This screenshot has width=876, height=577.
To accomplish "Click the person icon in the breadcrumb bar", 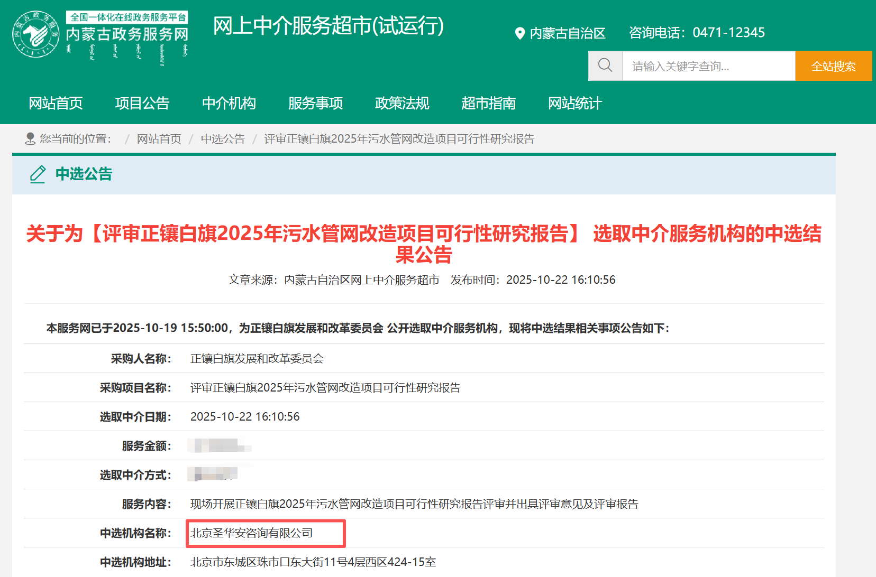I will 29,138.
